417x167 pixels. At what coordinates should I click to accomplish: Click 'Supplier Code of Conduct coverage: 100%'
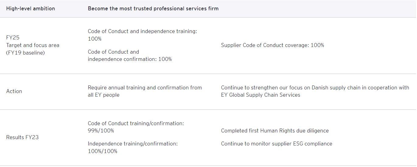(272, 45)
